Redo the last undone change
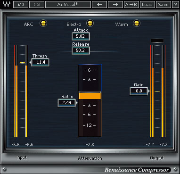The width and height of the screenshot is (180, 174). click(x=37, y=5)
